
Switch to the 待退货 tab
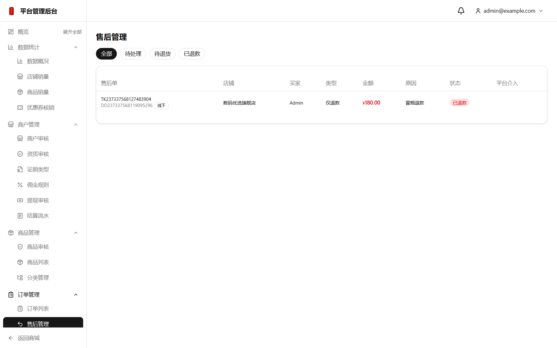pos(162,54)
